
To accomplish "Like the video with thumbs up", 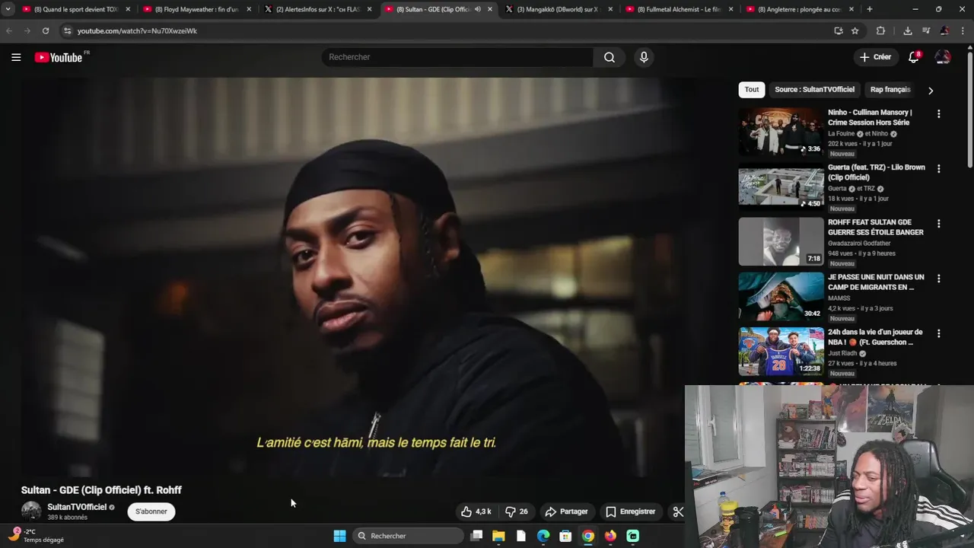I will click(x=476, y=511).
